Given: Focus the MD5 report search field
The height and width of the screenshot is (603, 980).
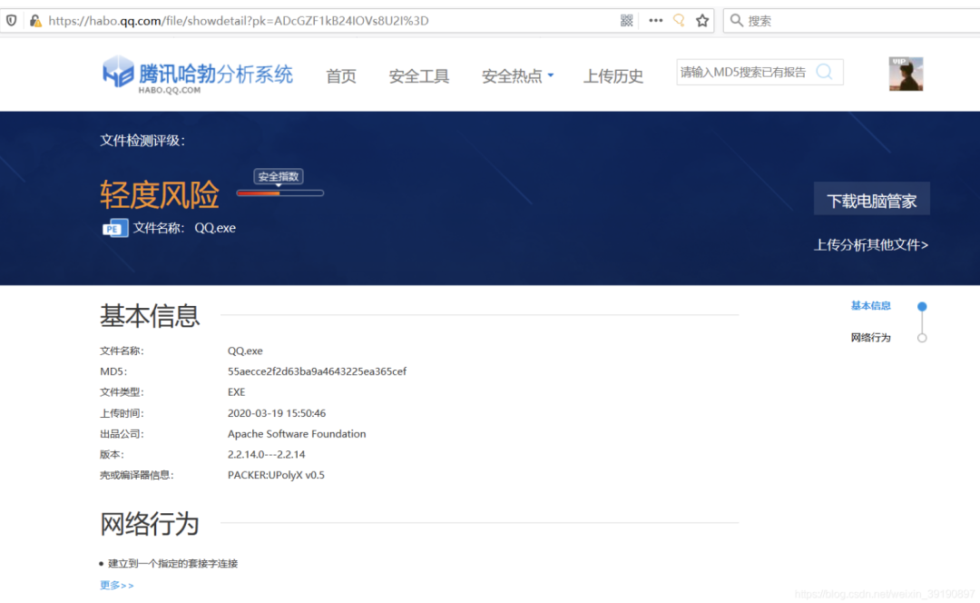Looking at the screenshot, I should [x=760, y=72].
